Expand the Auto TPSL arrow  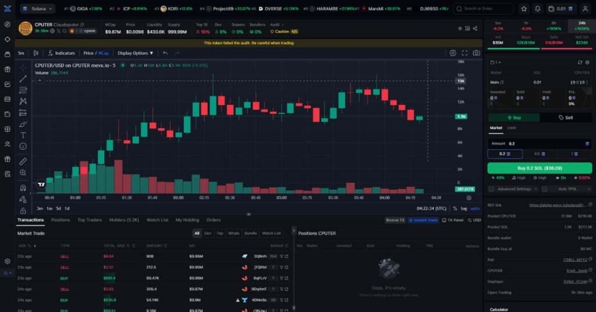pyautogui.click(x=589, y=189)
